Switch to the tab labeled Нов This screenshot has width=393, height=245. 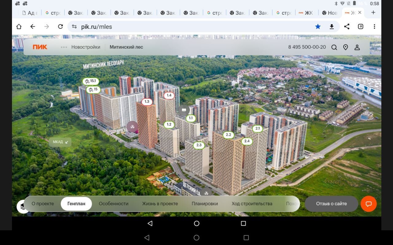[330, 13]
